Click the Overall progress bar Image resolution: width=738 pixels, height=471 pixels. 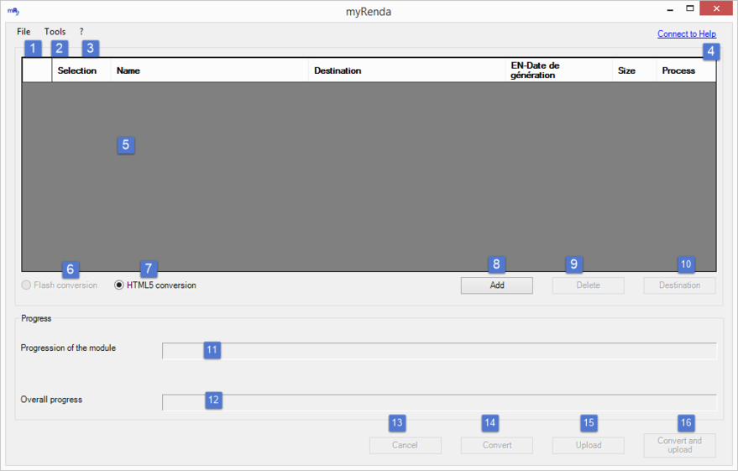tap(439, 402)
